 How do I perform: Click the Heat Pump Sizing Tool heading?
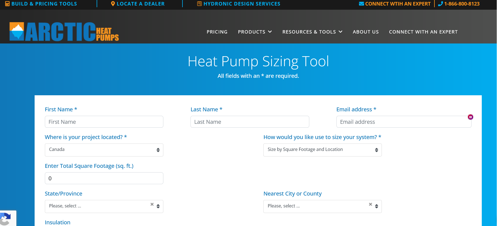pos(258,61)
